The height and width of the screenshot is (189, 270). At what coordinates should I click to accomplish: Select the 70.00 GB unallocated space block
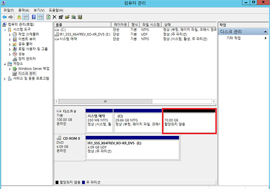click(x=189, y=121)
